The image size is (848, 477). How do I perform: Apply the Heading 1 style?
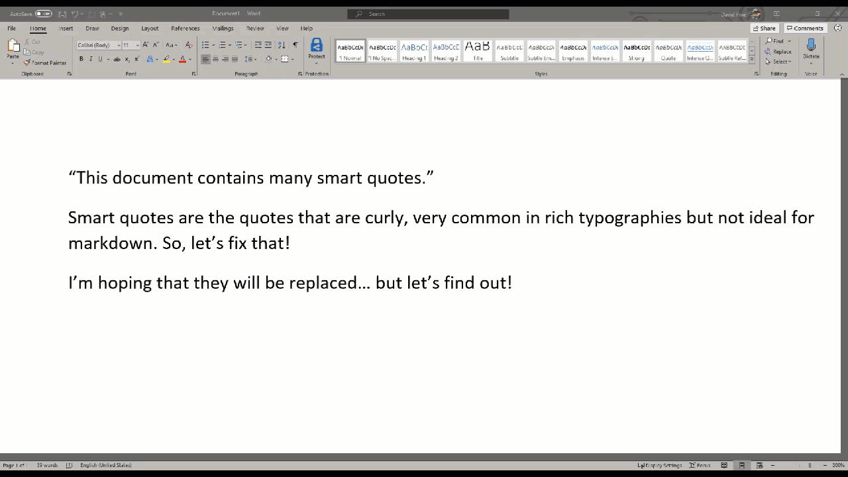(x=413, y=50)
